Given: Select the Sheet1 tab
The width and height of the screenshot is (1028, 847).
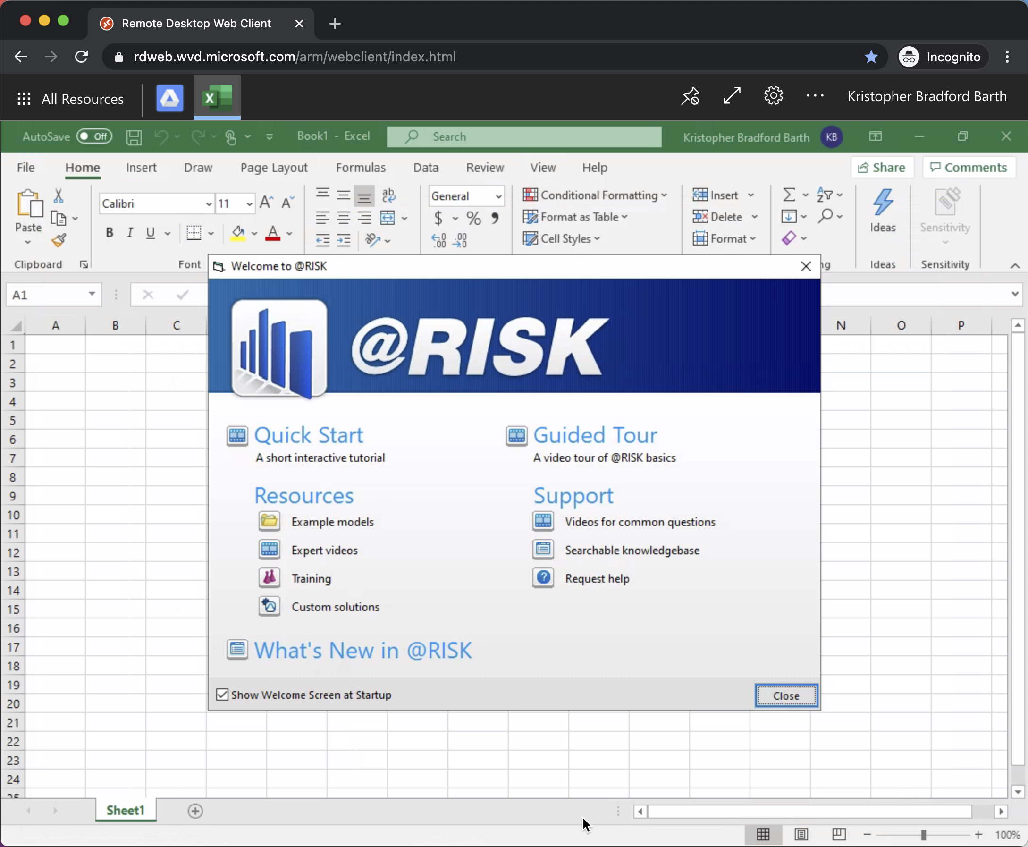Looking at the screenshot, I should tap(126, 811).
